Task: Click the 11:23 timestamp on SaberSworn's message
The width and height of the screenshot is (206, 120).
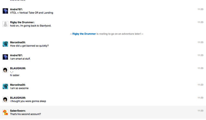Action: pos(201,111)
